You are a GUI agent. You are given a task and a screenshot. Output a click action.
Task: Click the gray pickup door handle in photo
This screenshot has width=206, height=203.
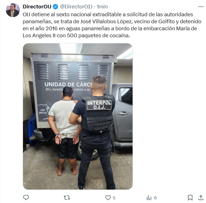[123, 113]
